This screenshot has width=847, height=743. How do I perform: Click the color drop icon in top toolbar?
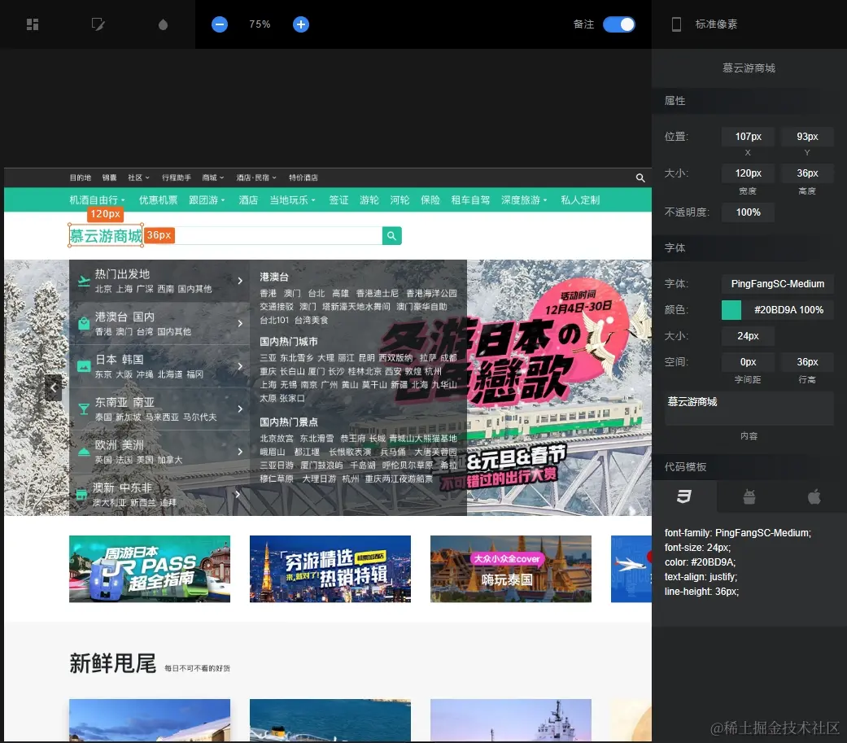coord(163,24)
